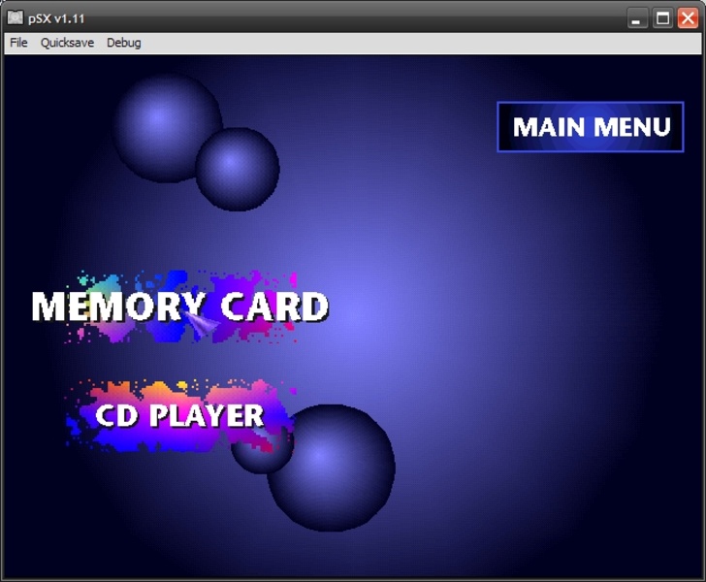Close the pSX v1.11 window
Viewport: 706px width, 582px height.
coord(688,18)
